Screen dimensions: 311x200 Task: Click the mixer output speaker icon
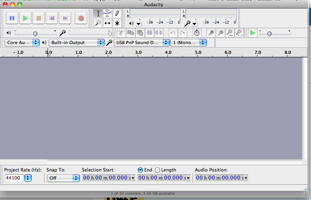click(x=9, y=33)
